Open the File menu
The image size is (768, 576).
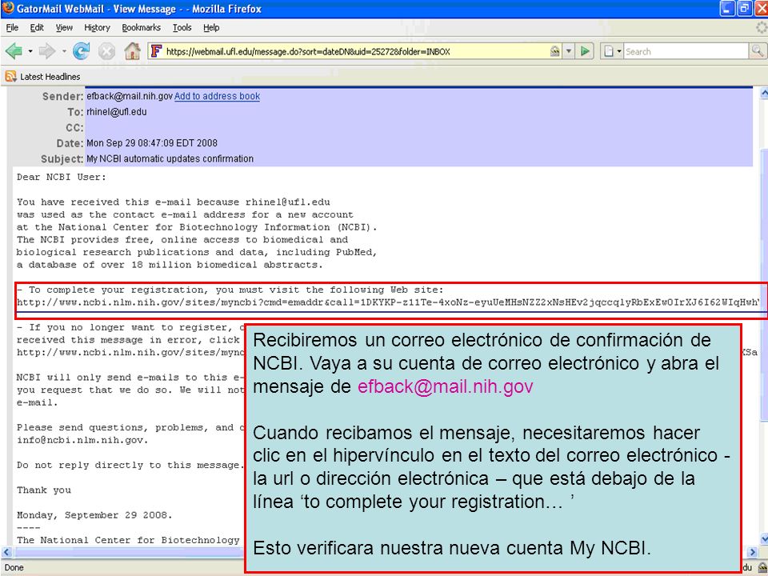(x=12, y=27)
